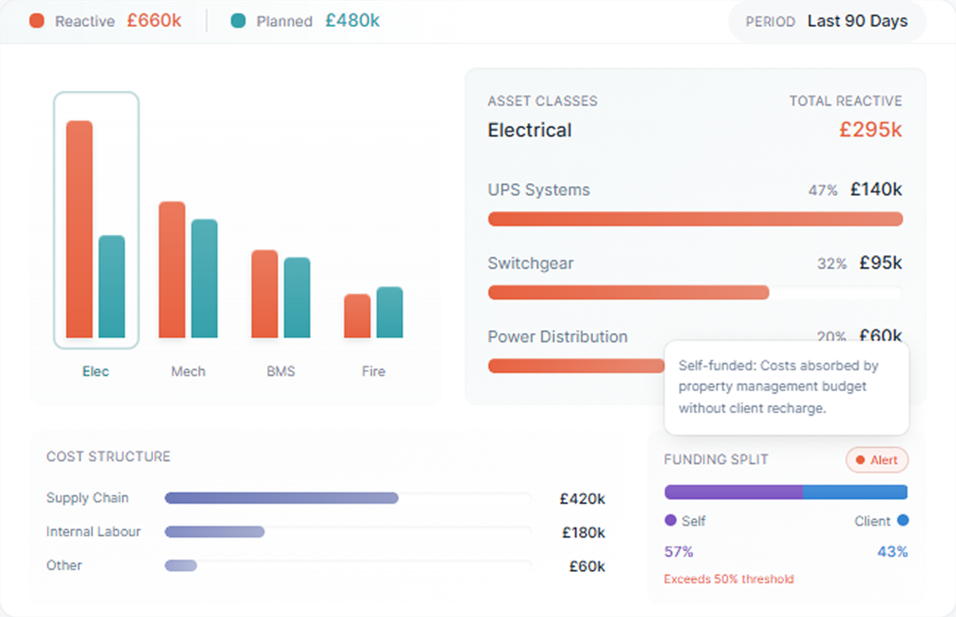Click the Switchgear progress bar
This screenshot has height=617, width=956.
coord(629,292)
